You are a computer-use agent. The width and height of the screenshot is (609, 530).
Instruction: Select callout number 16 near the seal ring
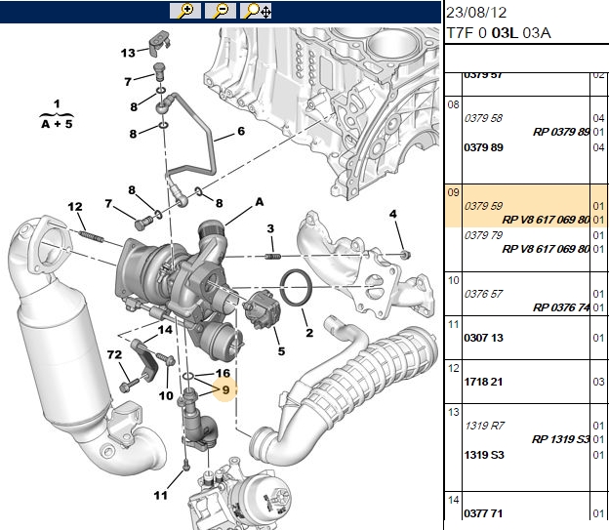pos(223,374)
